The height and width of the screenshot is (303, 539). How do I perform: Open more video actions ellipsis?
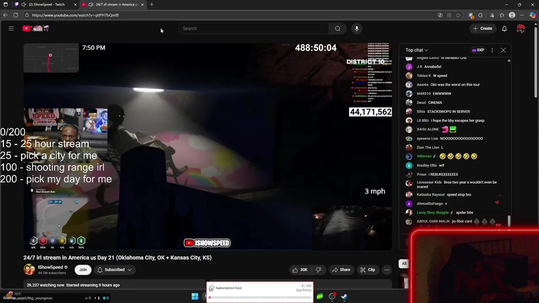387,270
